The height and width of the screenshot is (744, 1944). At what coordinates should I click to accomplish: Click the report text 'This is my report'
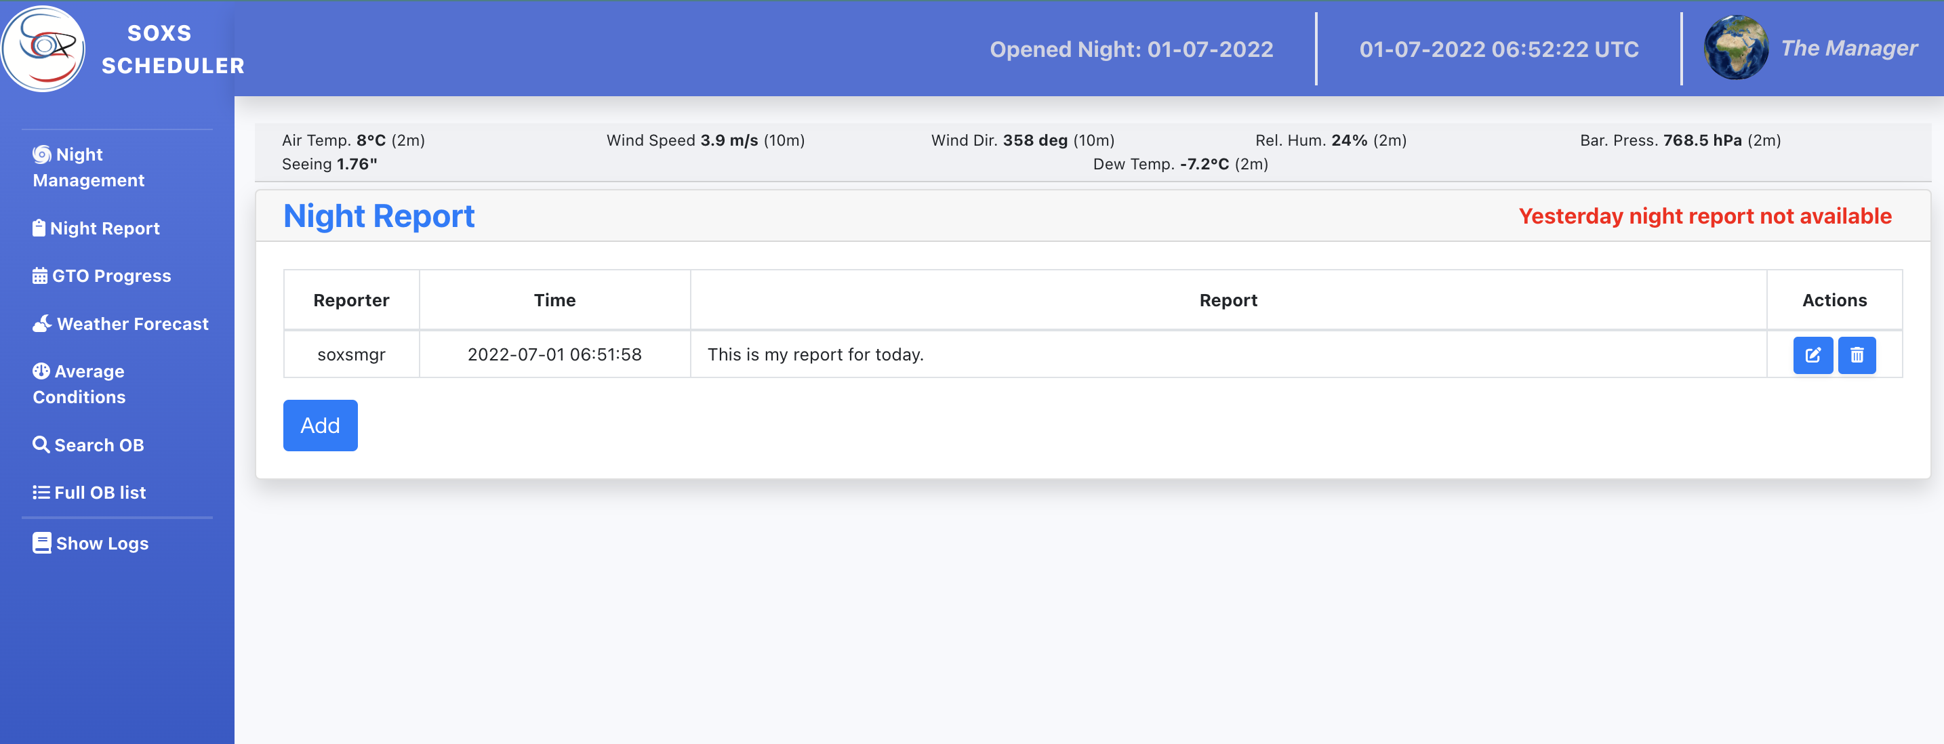pos(815,354)
